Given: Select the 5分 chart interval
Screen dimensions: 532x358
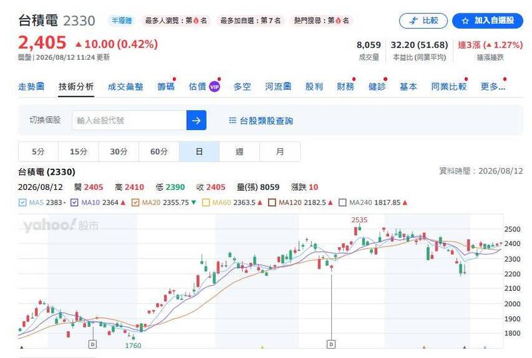Looking at the screenshot, I should 39,151.
